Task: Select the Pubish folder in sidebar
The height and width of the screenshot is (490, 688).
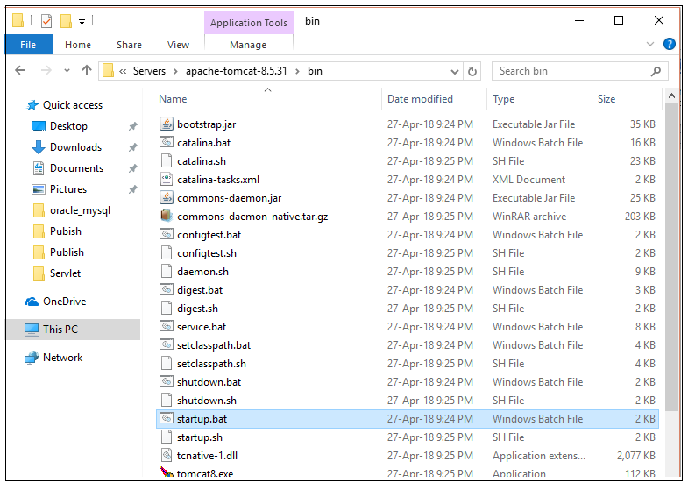Action: [66, 231]
